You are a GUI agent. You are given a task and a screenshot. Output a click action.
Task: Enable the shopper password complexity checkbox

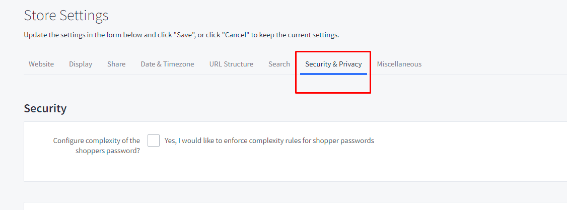point(154,141)
